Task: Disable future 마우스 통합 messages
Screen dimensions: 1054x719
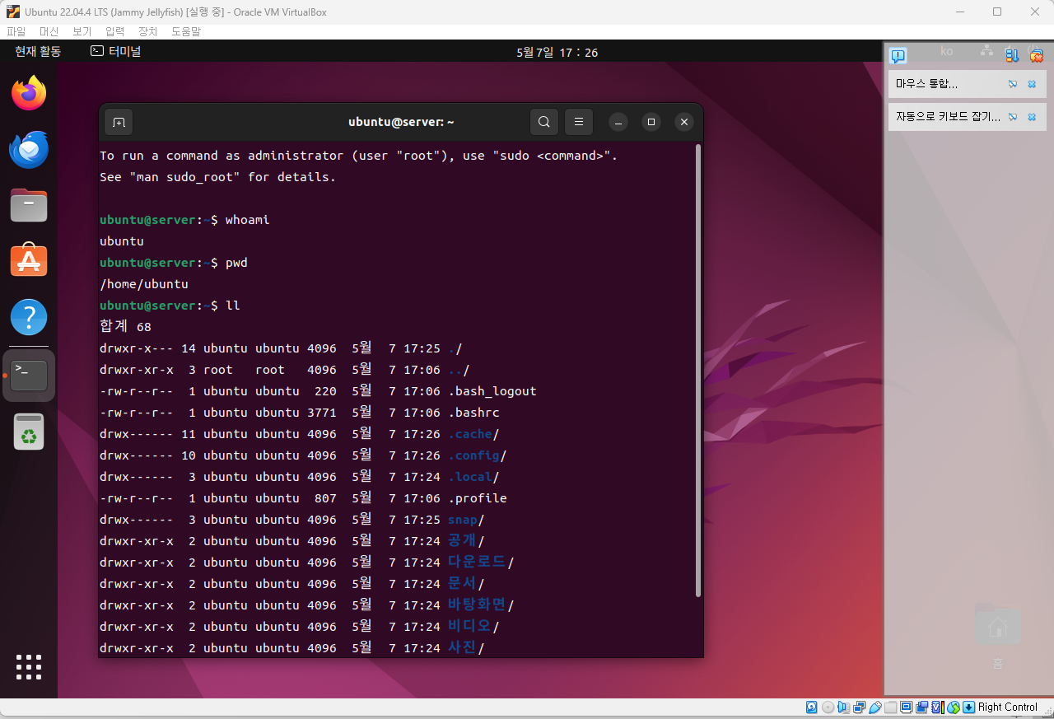Action: (x=1013, y=84)
